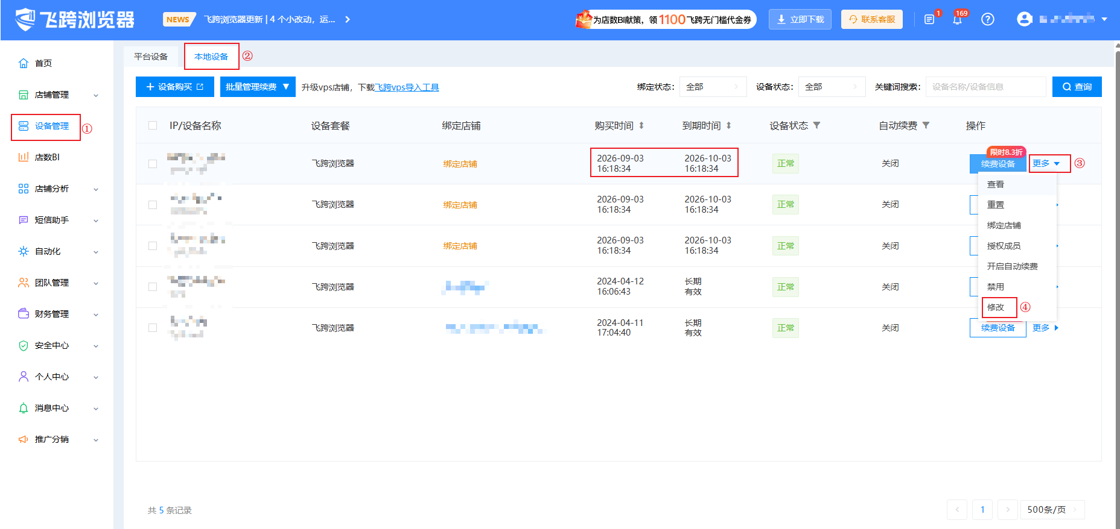Click the 短信助手 message icon
1120x529 pixels.
24,220
